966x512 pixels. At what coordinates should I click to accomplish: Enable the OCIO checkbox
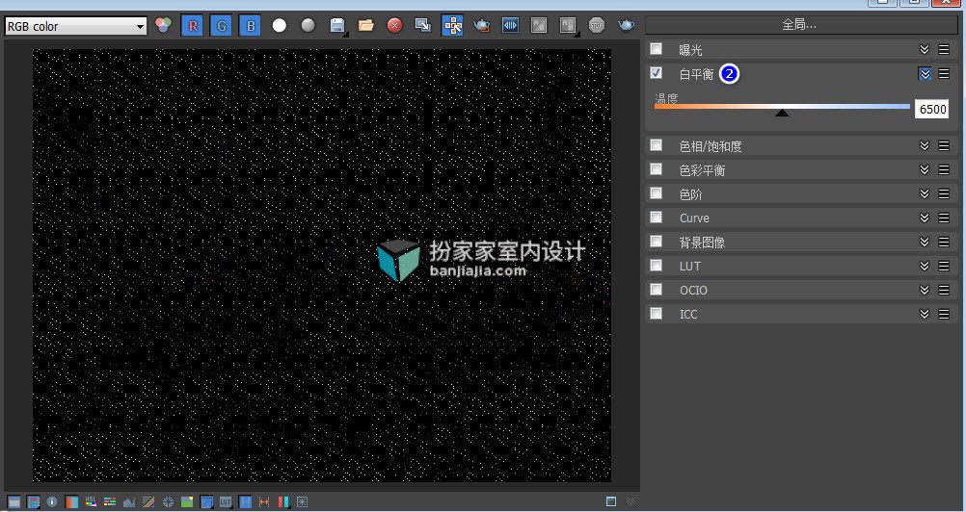(x=657, y=289)
